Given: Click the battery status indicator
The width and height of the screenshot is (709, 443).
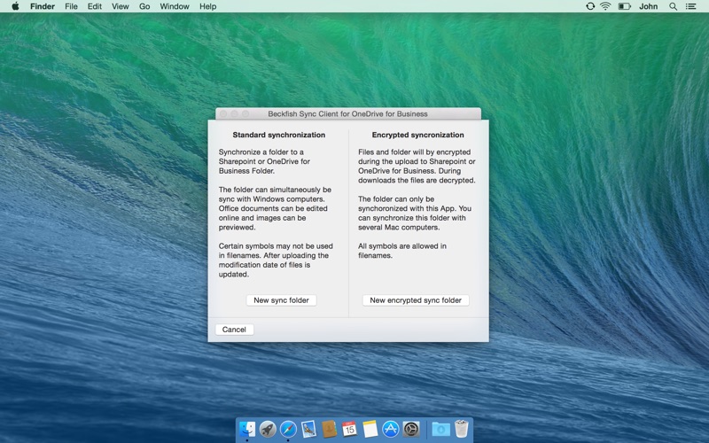Looking at the screenshot, I should point(624,6).
